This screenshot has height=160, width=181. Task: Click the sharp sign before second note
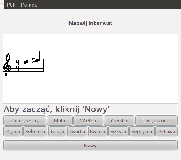[33, 60]
